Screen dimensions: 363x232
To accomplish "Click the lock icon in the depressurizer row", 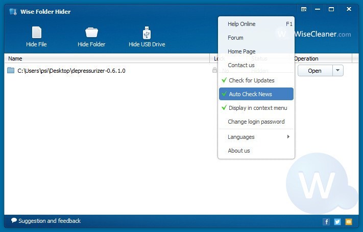I will click(214, 70).
